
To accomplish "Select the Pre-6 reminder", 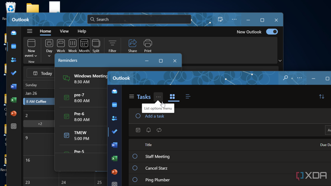I will pos(83,117).
